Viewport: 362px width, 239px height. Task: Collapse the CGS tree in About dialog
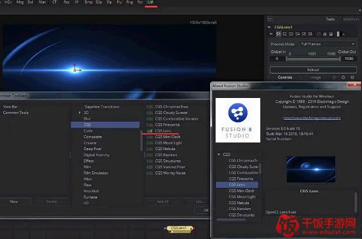(219, 155)
